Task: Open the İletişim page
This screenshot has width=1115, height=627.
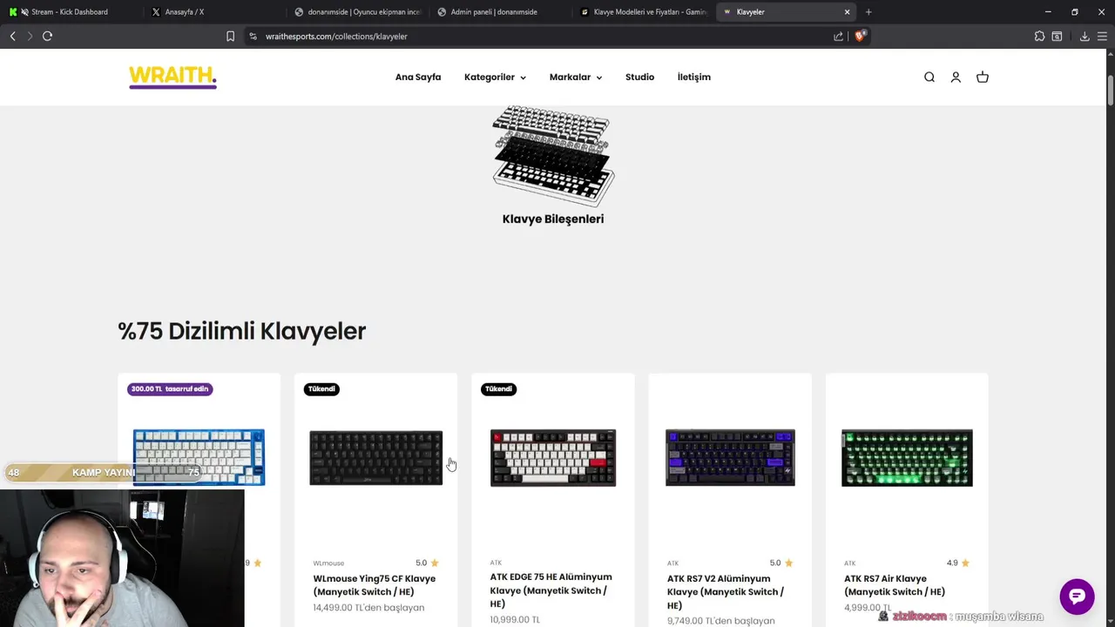Action: coord(694,78)
